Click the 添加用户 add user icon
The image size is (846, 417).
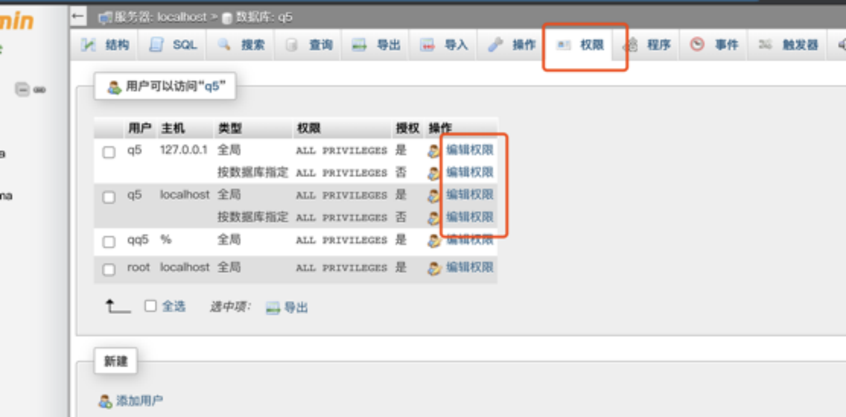tap(105, 401)
